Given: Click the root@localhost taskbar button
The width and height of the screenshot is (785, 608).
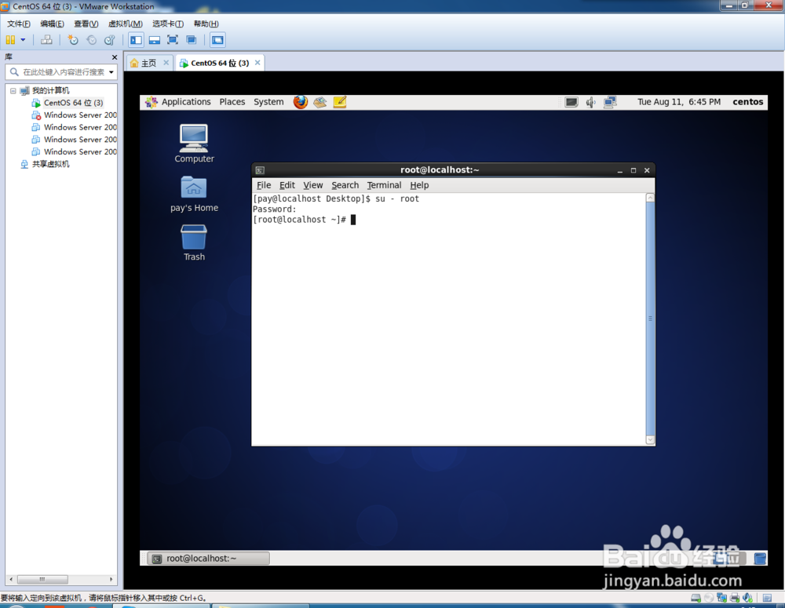Looking at the screenshot, I should click(207, 558).
